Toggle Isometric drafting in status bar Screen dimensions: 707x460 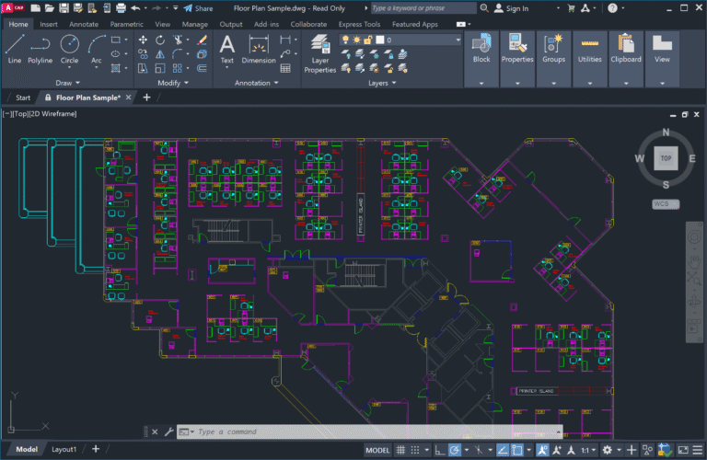[x=479, y=450]
